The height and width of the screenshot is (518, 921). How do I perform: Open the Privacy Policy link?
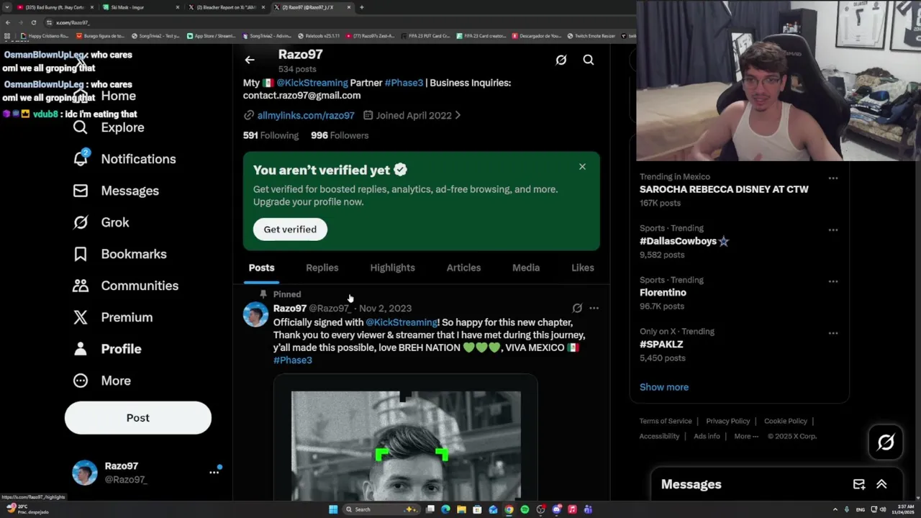coord(727,421)
